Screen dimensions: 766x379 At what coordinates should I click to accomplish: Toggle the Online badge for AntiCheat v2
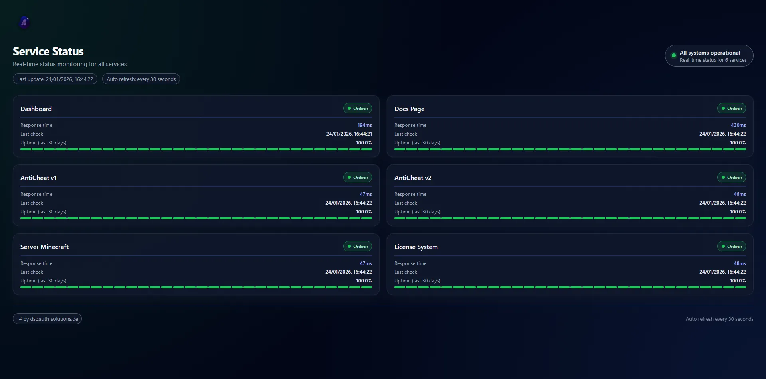(731, 177)
